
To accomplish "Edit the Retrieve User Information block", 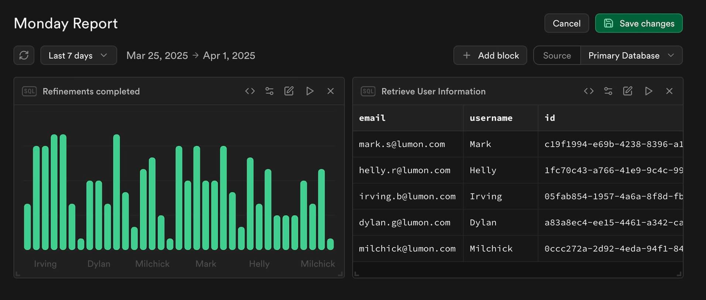I will 628,91.
